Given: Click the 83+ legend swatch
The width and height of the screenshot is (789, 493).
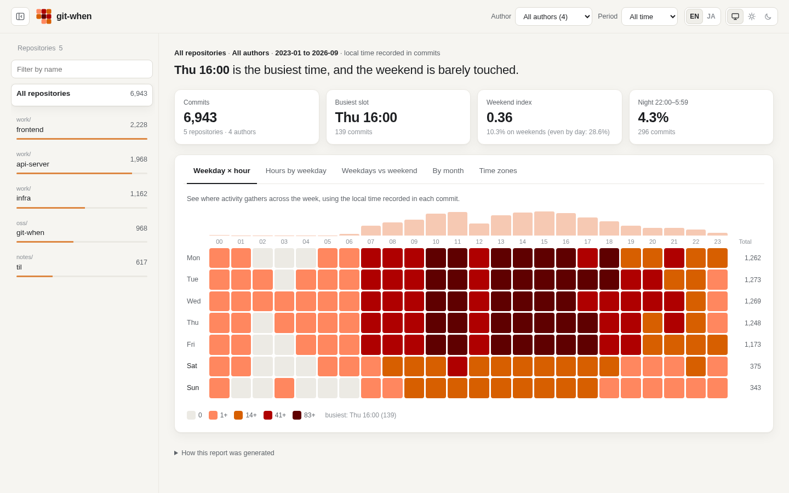Looking at the screenshot, I should coord(297,415).
